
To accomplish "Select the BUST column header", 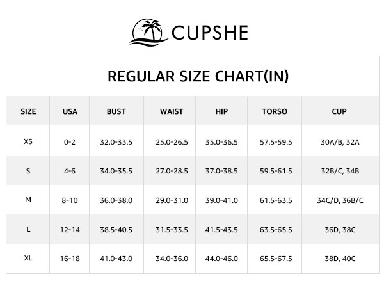I will 116,111.
